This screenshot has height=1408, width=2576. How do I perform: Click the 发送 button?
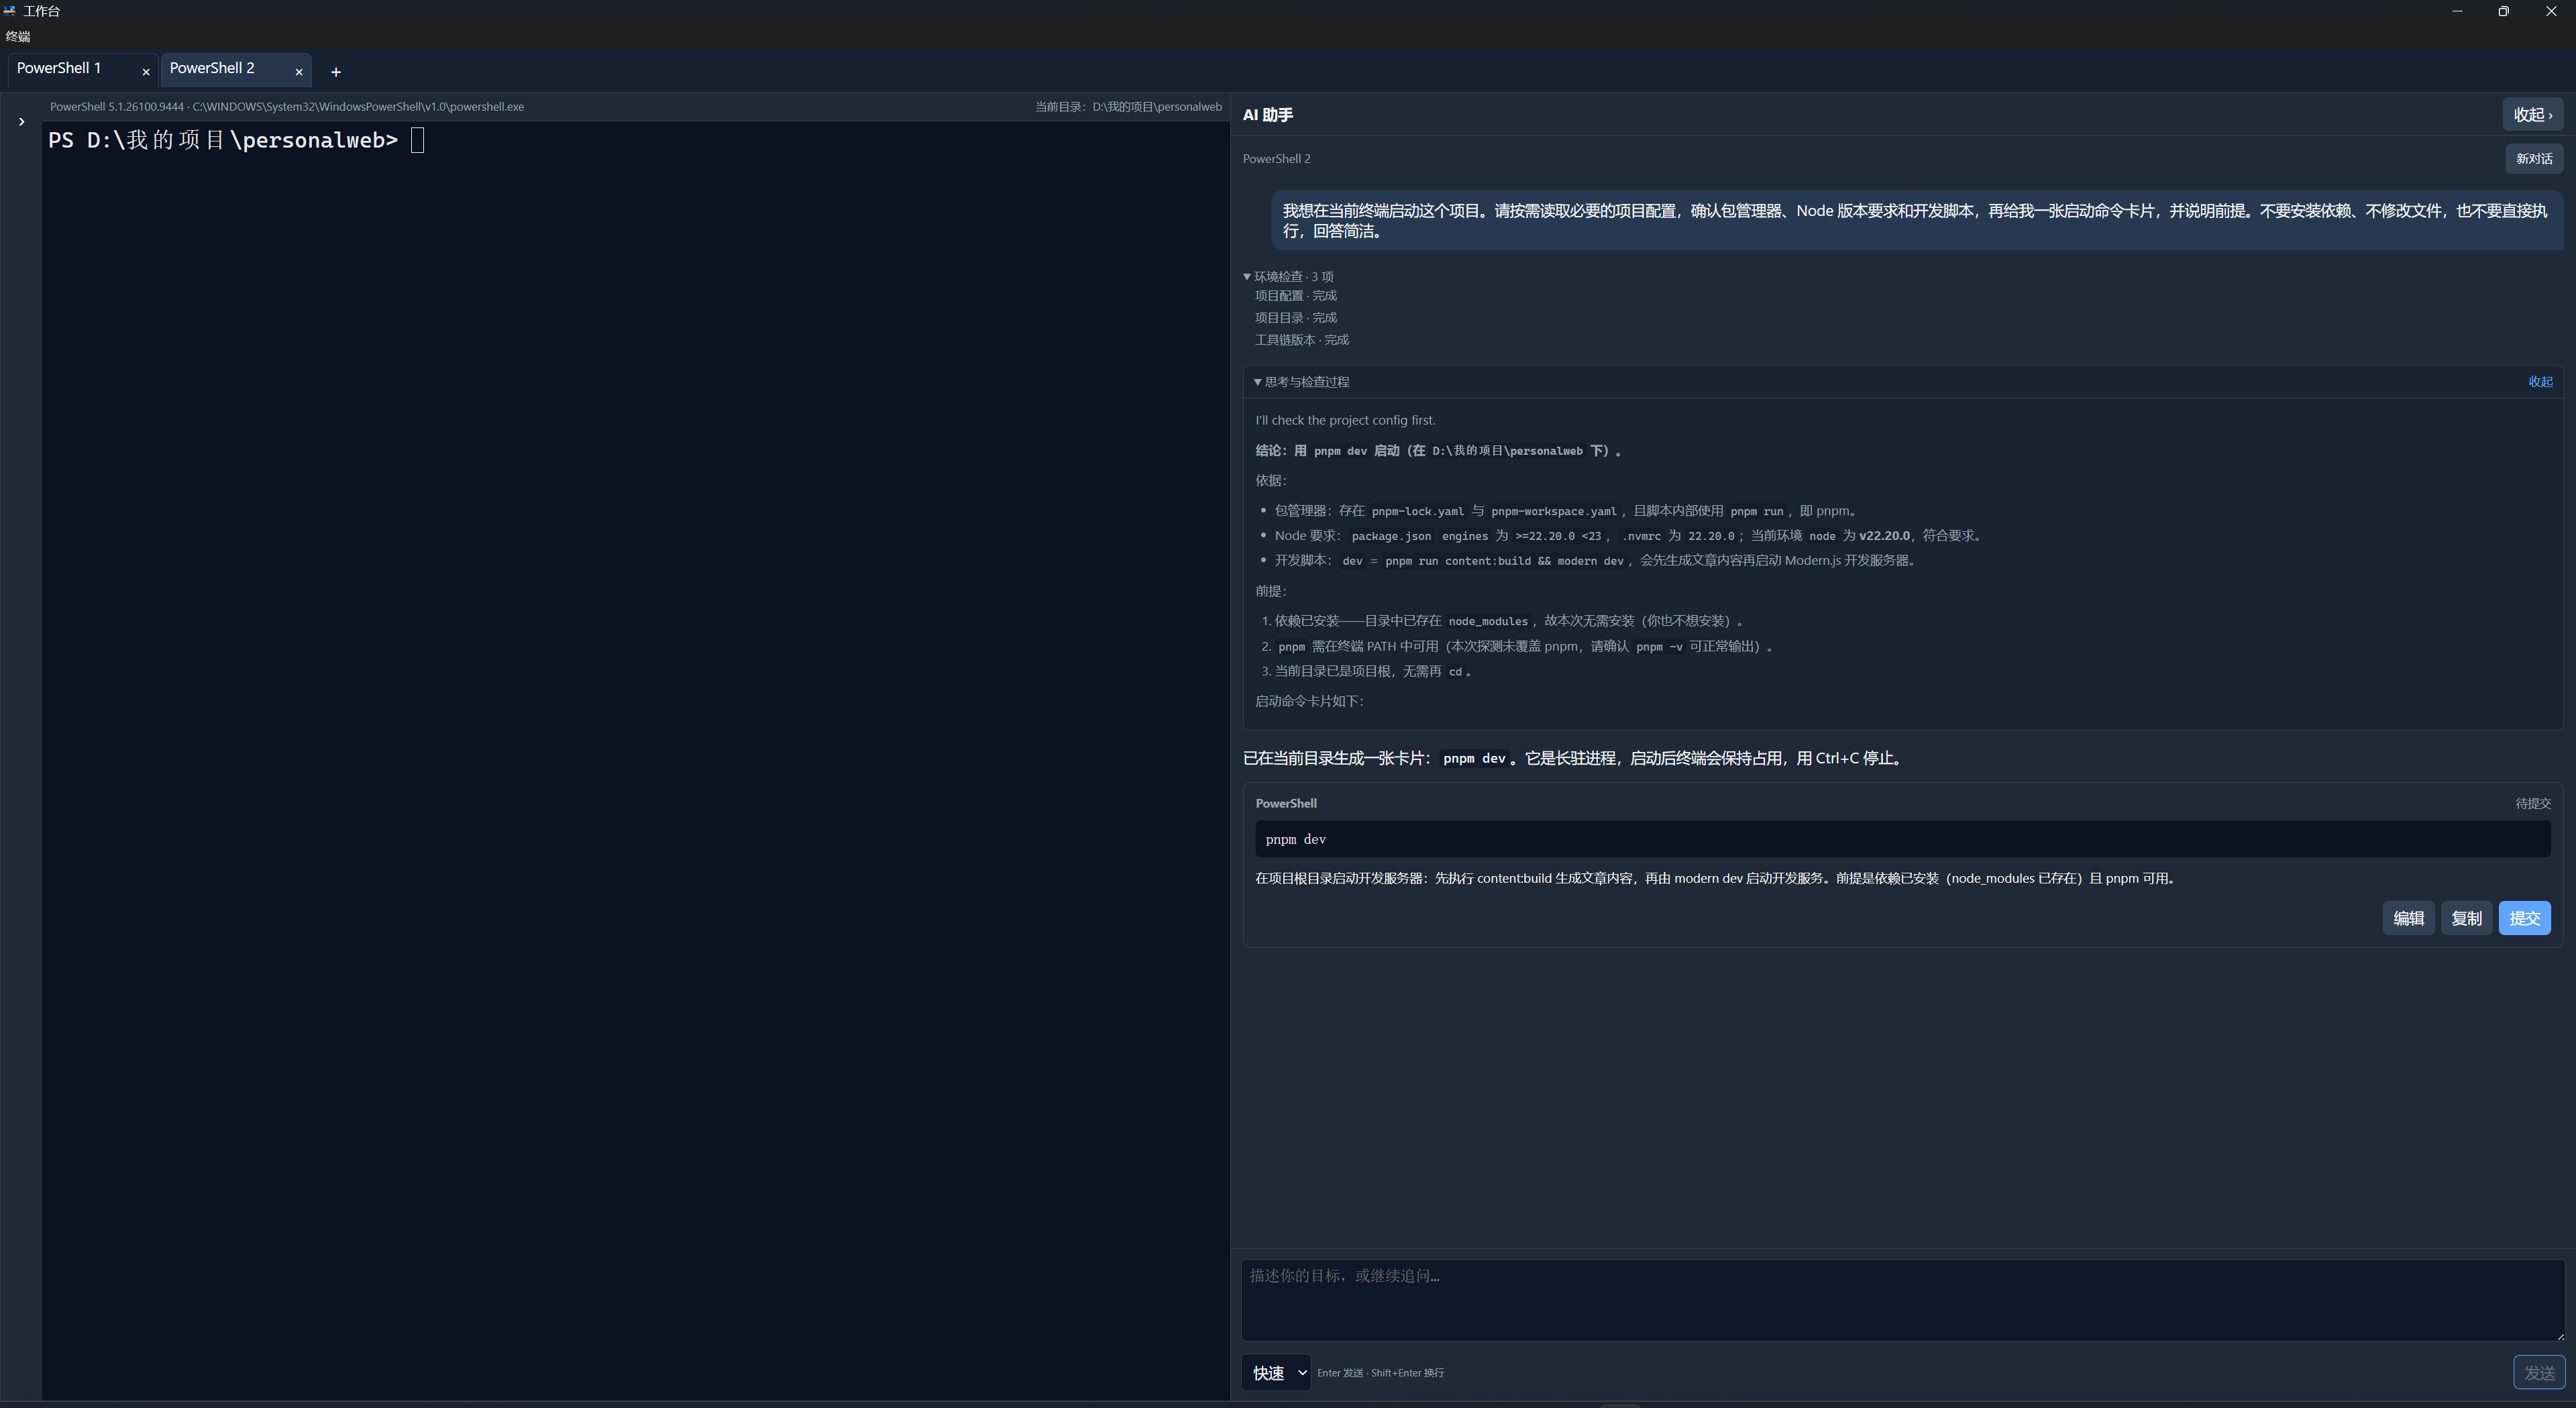pyautogui.click(x=2539, y=1373)
